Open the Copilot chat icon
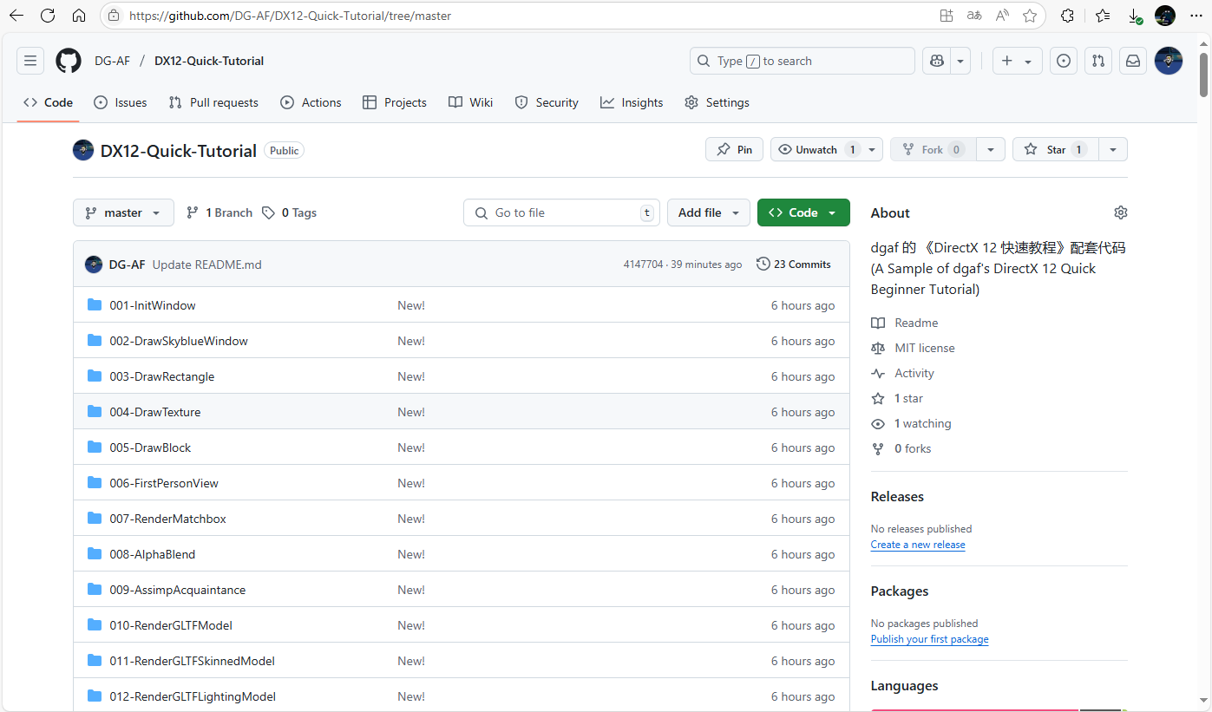The width and height of the screenshot is (1212, 712). coord(937,61)
